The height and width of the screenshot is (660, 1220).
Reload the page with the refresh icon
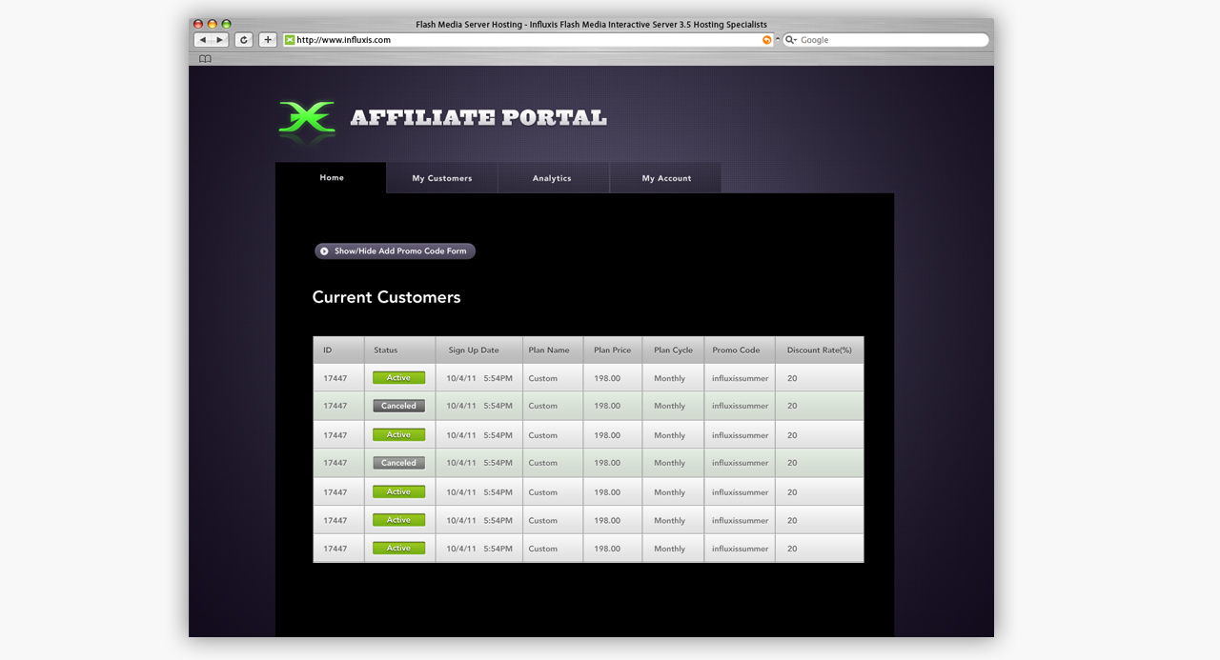click(243, 39)
